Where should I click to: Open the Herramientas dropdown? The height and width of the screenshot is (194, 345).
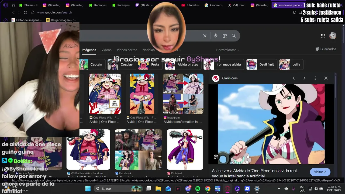click(x=228, y=50)
